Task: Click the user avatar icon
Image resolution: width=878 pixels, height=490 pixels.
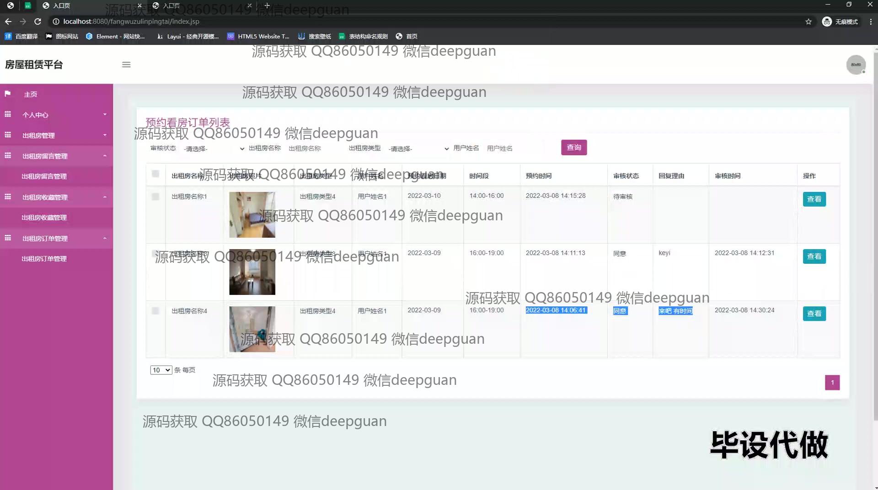Action: [x=855, y=65]
